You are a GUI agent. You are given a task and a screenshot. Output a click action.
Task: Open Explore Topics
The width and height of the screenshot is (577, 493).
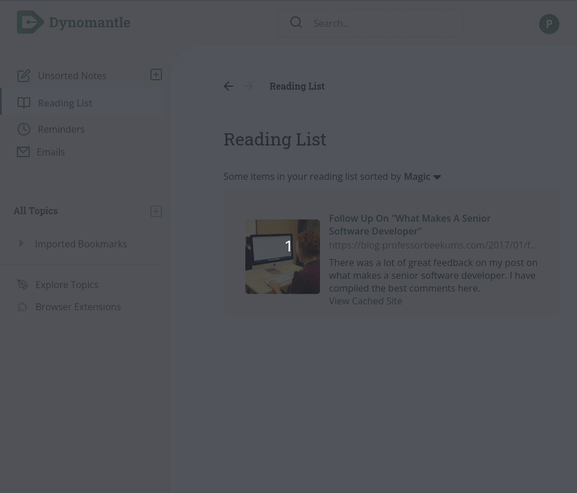tap(66, 285)
